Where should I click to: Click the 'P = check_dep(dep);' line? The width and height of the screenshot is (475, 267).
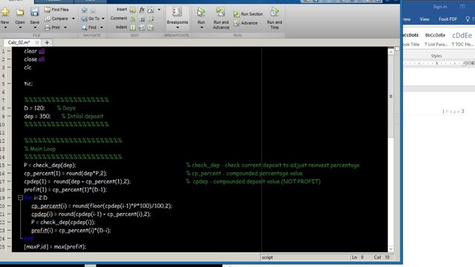[50, 165]
